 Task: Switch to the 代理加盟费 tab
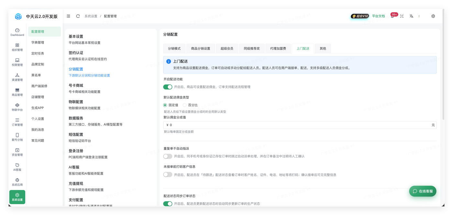278,48
